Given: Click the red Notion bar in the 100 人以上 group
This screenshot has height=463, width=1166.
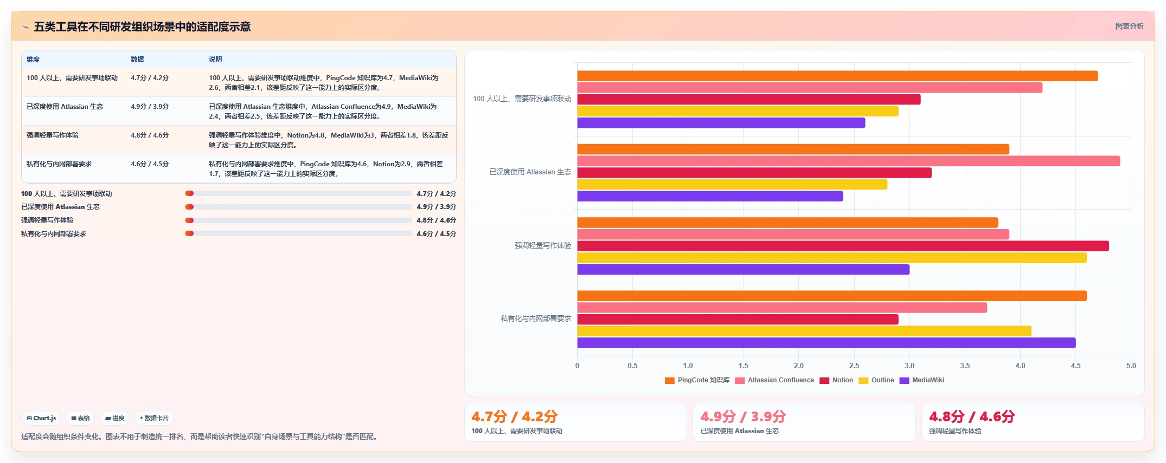Looking at the screenshot, I should point(749,100).
